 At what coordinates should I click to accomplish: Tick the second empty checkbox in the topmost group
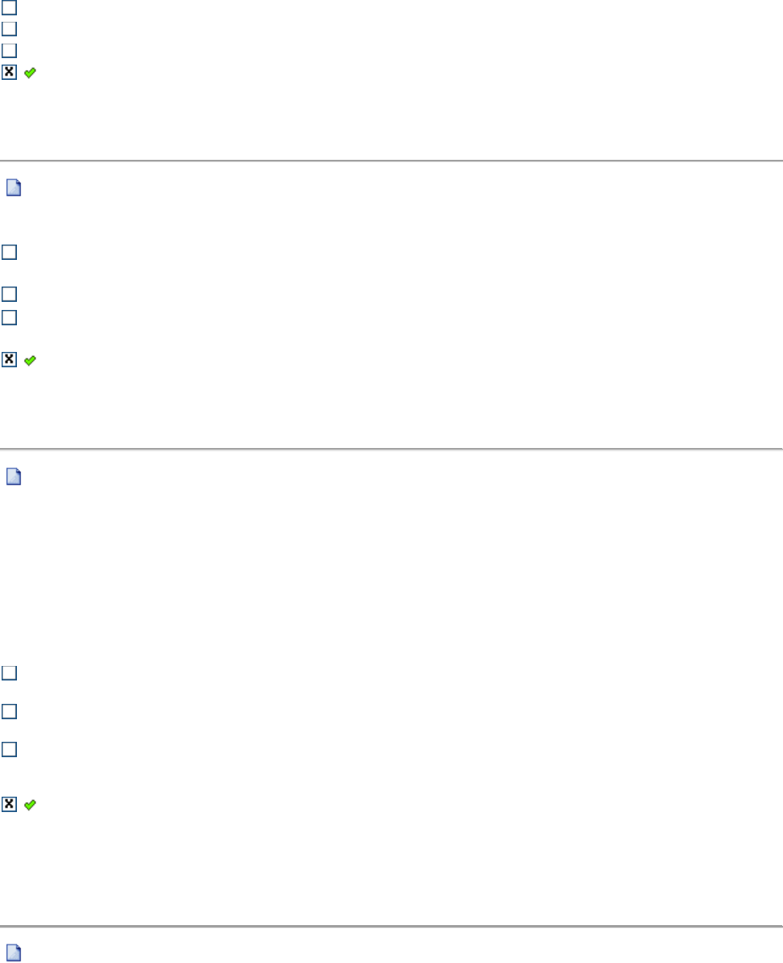[x=9, y=29]
